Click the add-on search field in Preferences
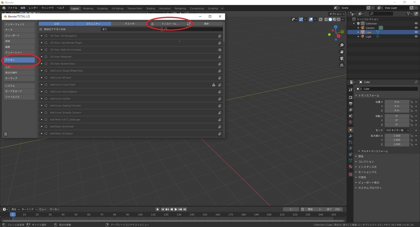The width and height of the screenshot is (420, 227). [192, 29]
